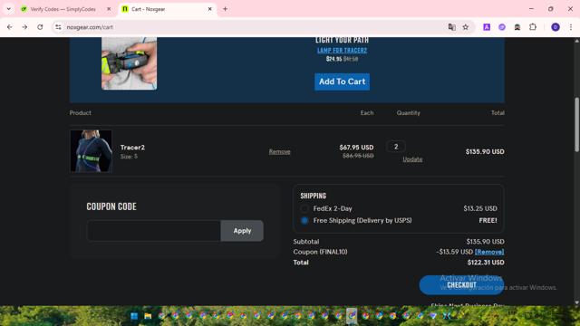The width and height of the screenshot is (580, 326).
Task: Reload the Noxgear cart page
Action: [40, 27]
